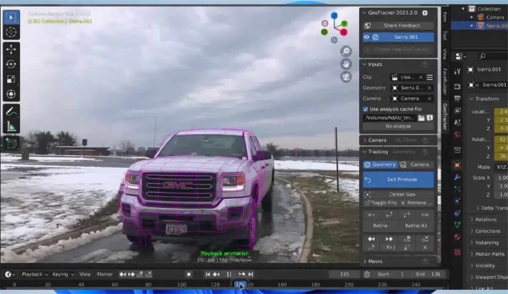The height and width of the screenshot is (294, 508).
Task: Open the cache folder browse icon
Action: click(x=421, y=118)
